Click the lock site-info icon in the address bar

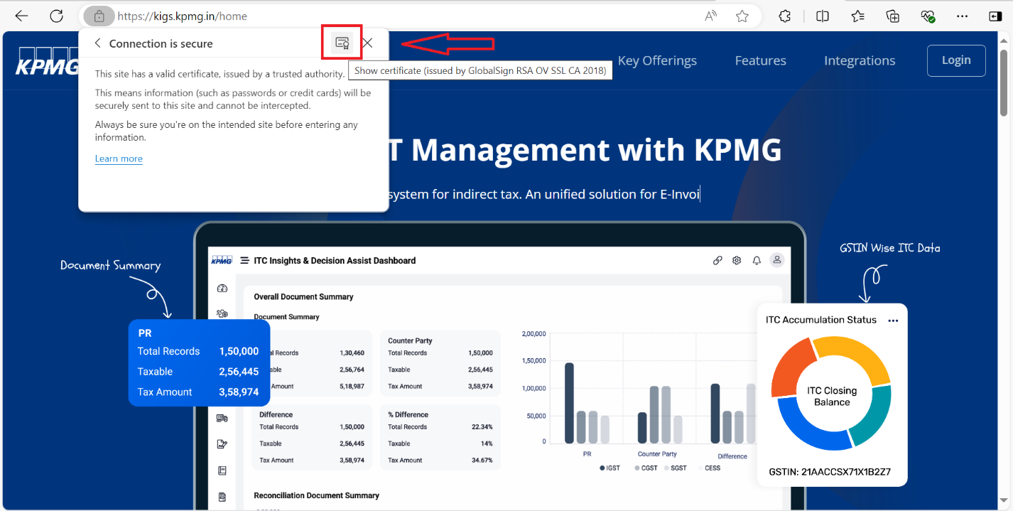[x=99, y=16]
